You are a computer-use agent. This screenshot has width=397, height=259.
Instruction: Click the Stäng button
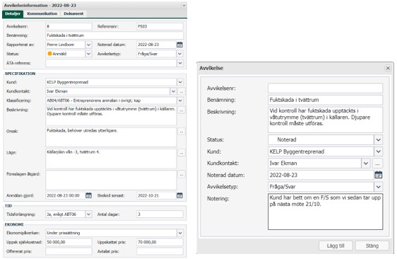point(372,246)
